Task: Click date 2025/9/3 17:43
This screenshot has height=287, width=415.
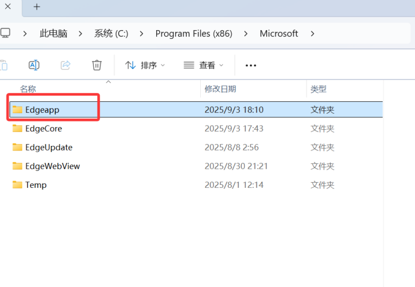Action: point(234,129)
